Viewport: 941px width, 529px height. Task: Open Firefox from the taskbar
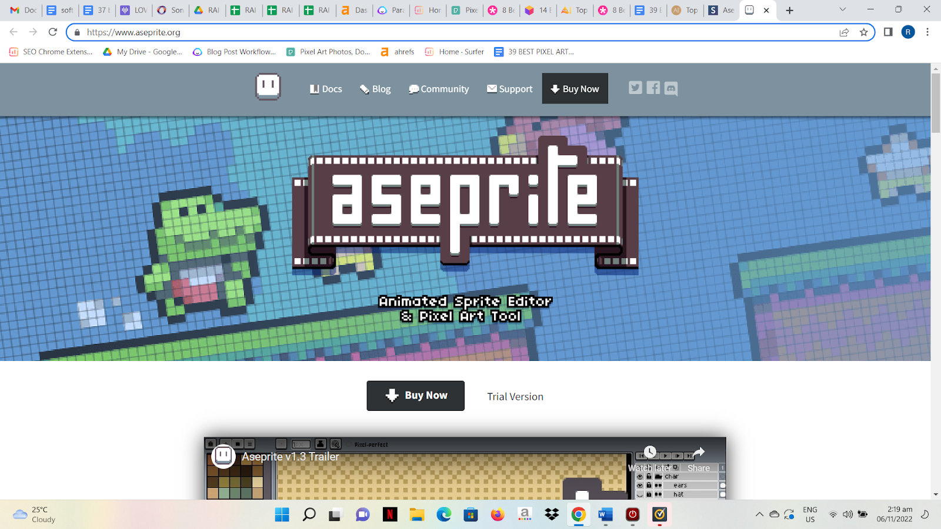point(498,515)
